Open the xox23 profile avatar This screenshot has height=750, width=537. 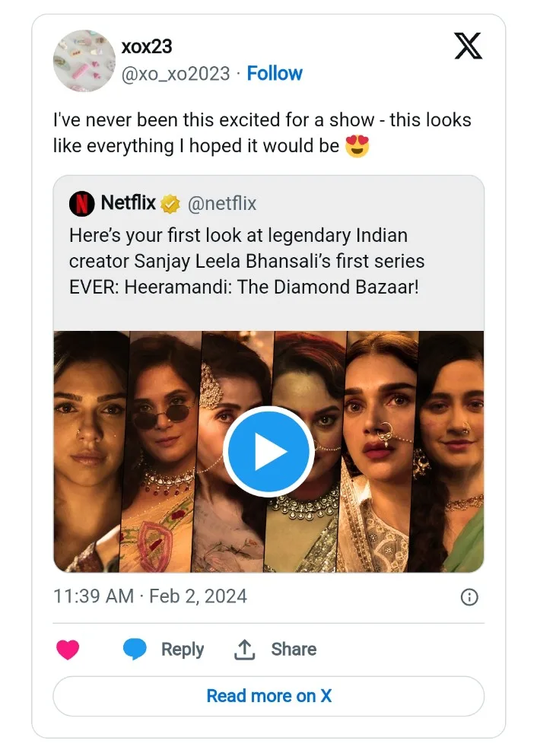[84, 61]
